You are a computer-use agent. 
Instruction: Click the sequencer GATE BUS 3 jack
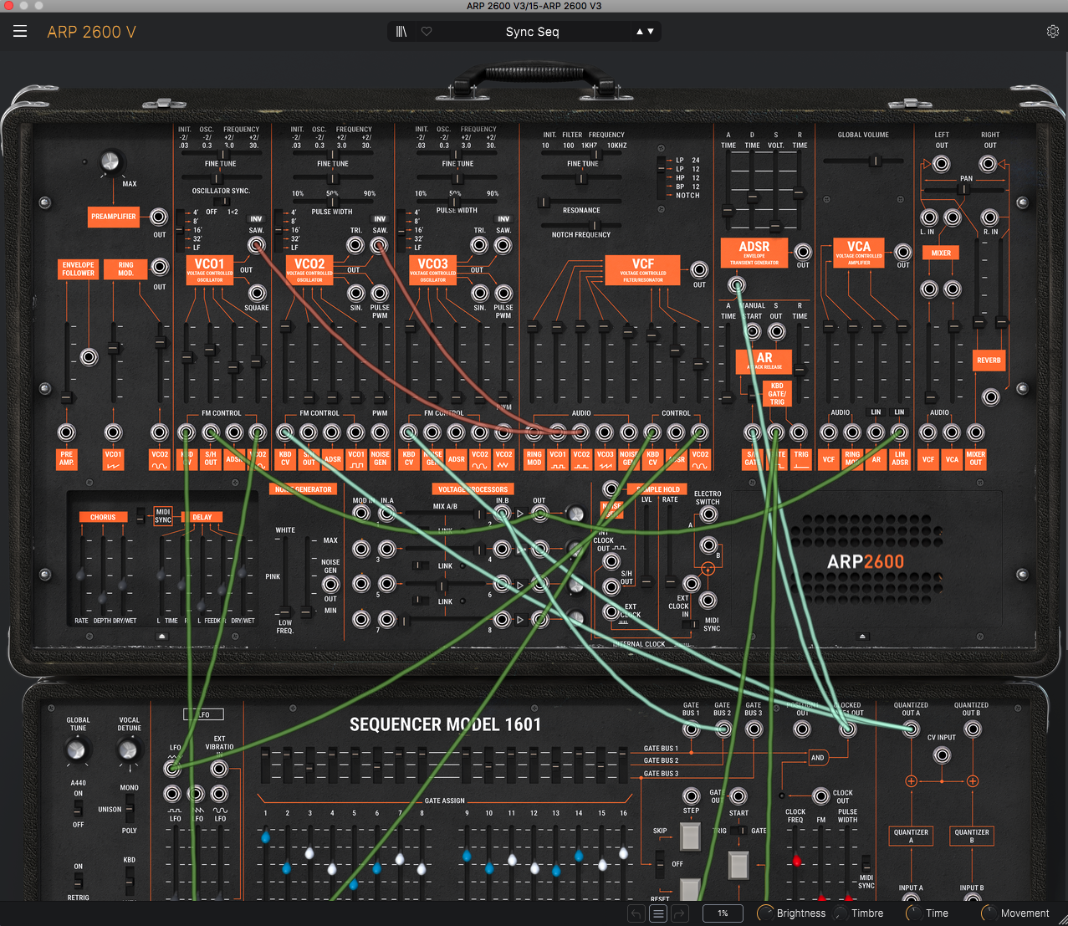point(754,729)
